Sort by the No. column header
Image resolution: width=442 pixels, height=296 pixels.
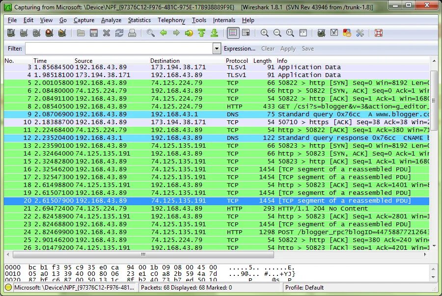coord(18,60)
